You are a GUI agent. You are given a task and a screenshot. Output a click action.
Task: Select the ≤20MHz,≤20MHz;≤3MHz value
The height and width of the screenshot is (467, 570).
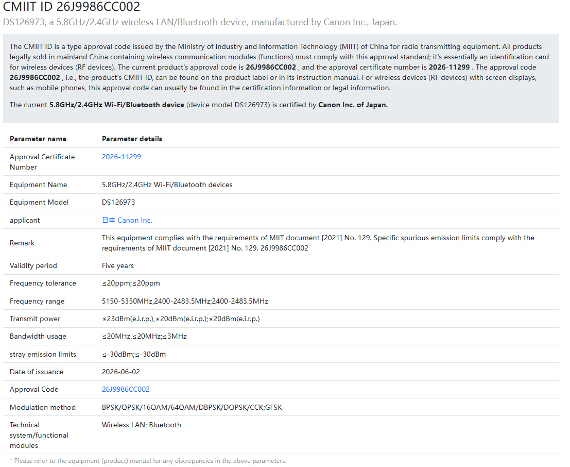pos(144,336)
